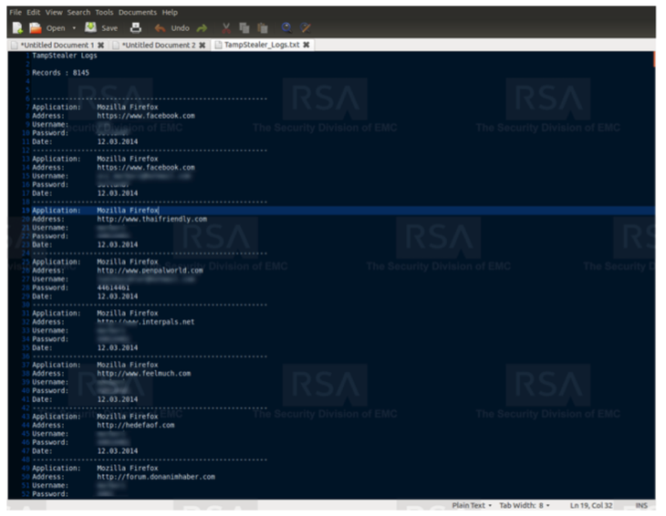Click the Save disk icon
Viewport: 666px width, 516px height.
[90, 27]
